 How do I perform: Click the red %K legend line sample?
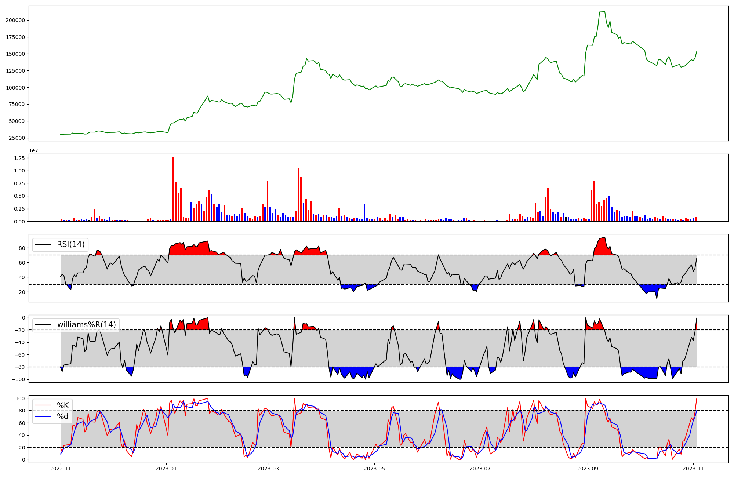43,405
